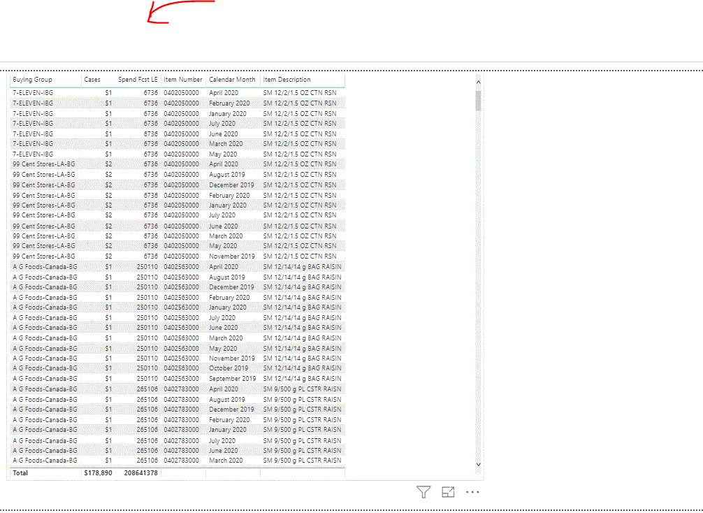Select June 2020 for 99 Cent Stores-LA-BG
This screenshot has width=703, height=513.
(224, 226)
